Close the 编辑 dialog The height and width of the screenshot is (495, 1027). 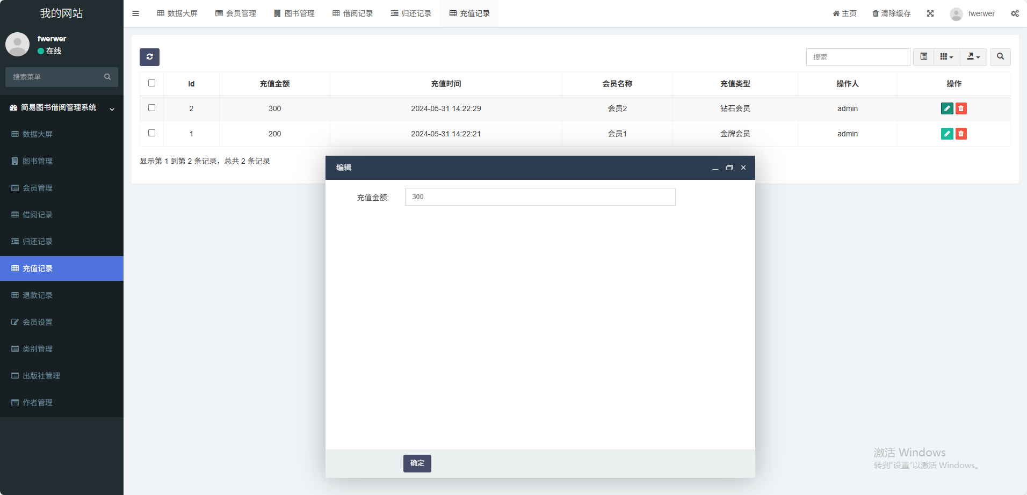click(x=743, y=168)
